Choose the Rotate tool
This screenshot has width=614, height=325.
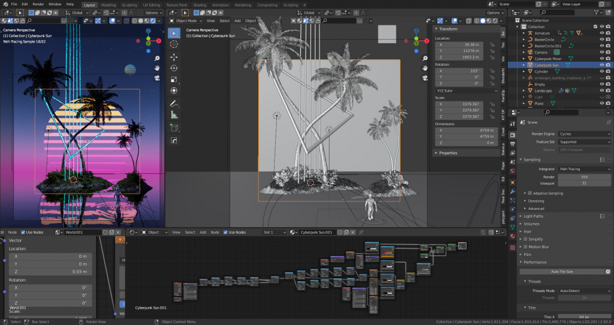174,68
